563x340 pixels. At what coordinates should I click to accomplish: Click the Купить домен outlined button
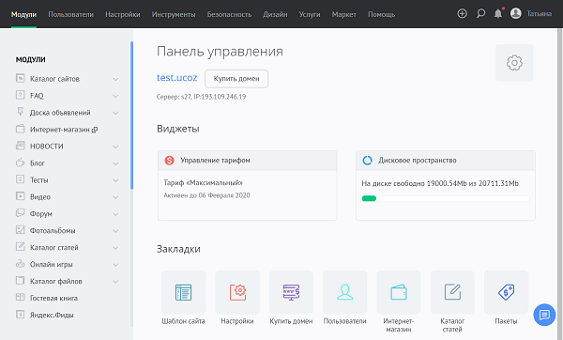[x=236, y=79]
